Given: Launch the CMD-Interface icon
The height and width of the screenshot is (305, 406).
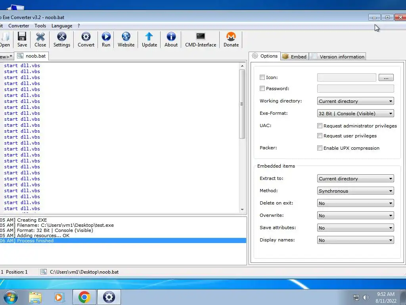Looking at the screenshot, I should pyautogui.click(x=200, y=40).
